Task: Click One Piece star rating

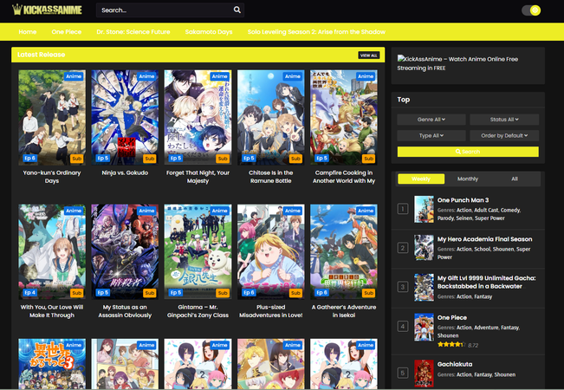Action: [451, 345]
